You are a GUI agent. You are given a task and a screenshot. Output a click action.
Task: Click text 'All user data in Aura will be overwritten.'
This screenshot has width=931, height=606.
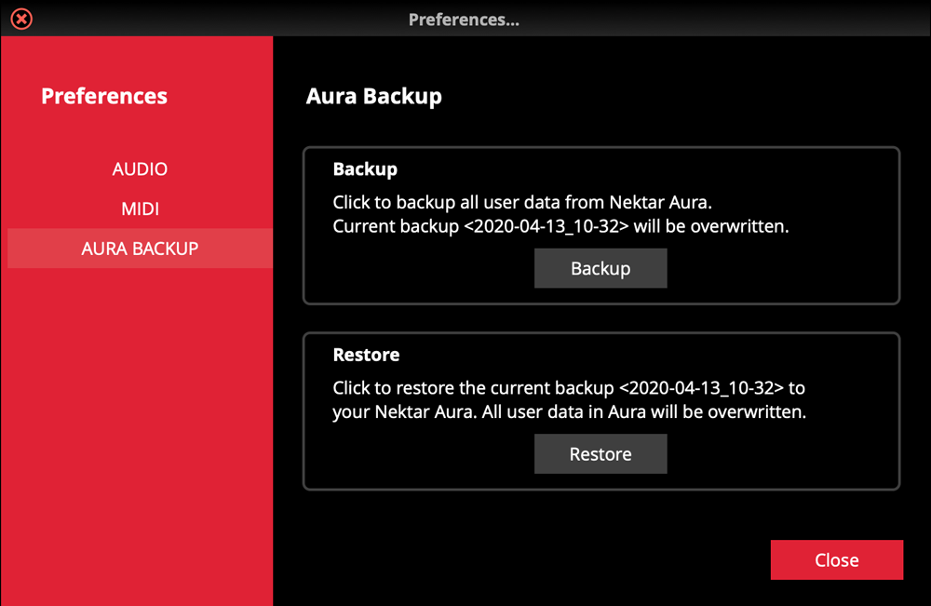click(x=643, y=412)
